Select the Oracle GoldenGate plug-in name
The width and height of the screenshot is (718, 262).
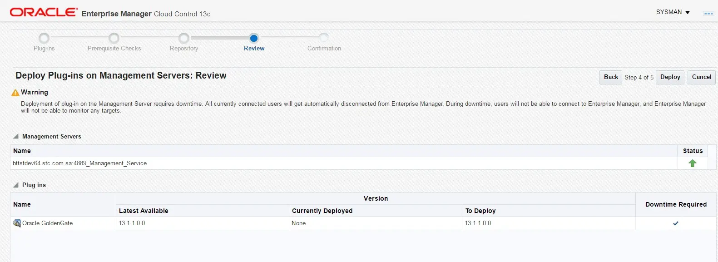tap(48, 223)
